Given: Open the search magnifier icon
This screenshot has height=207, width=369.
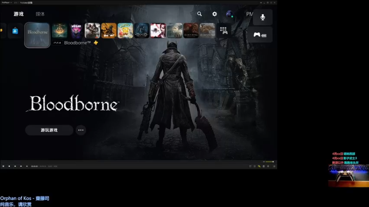Looking at the screenshot, I should pyautogui.click(x=199, y=14).
